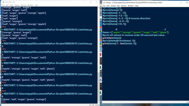189x106 pixels.
Task: Click the last RESTART line in the shell
Action: pos(47,94)
